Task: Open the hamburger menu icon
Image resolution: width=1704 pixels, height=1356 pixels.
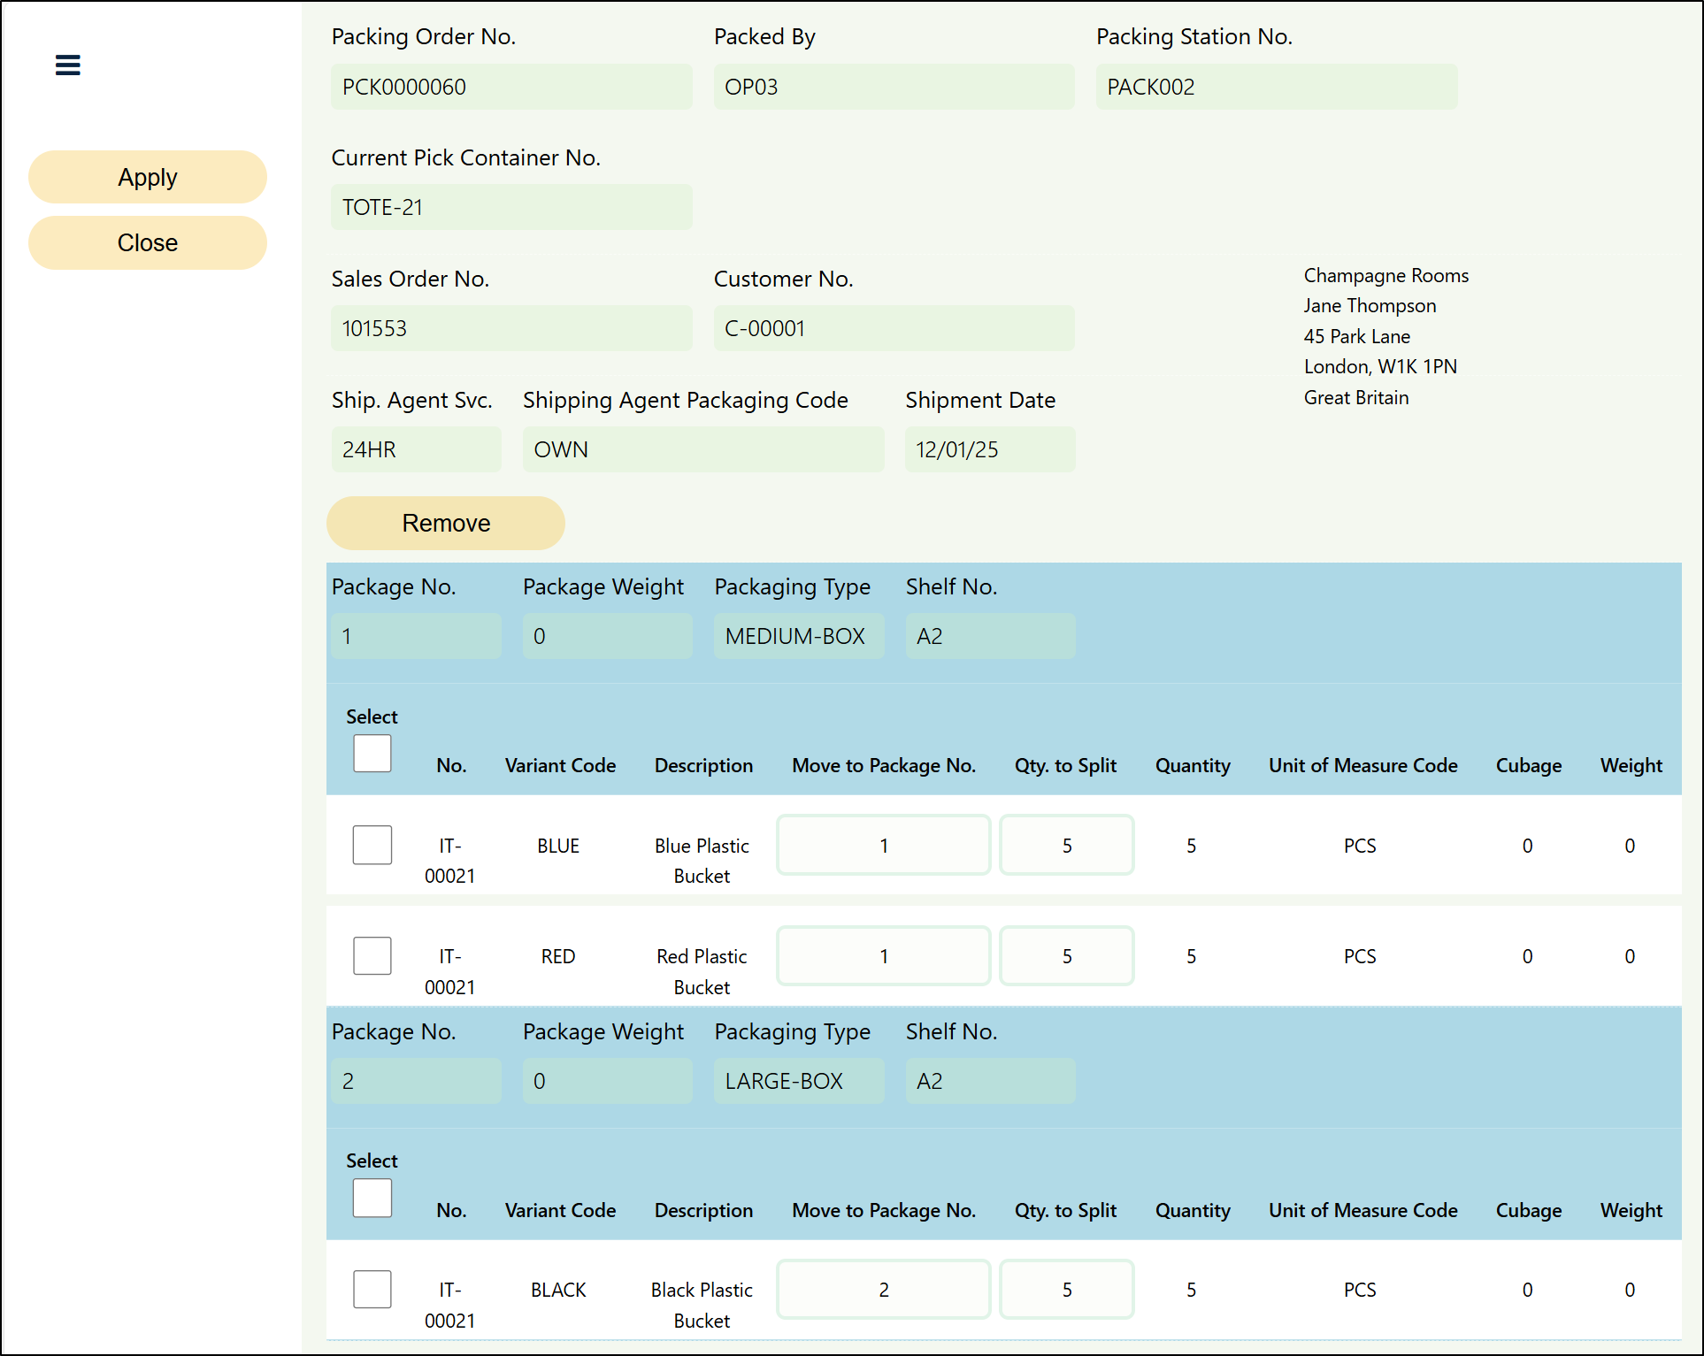Action: (x=67, y=65)
